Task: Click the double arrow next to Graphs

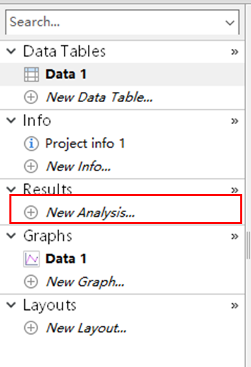Action: coord(235,236)
